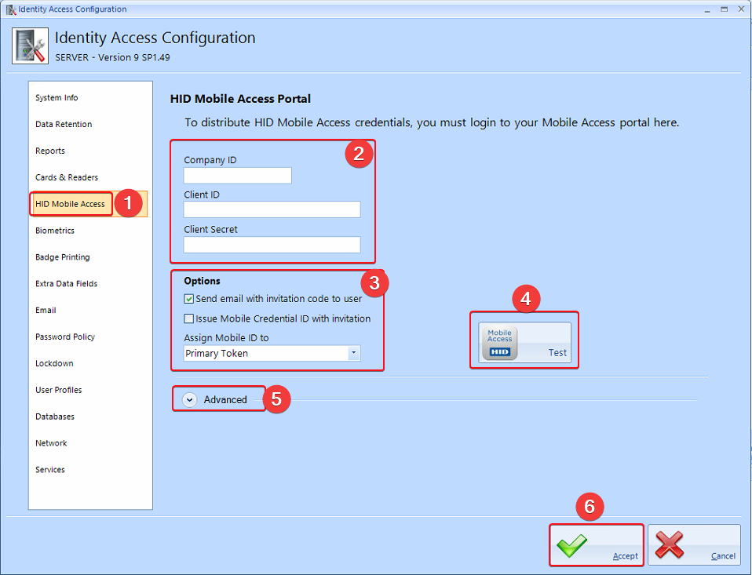This screenshot has height=575, width=752.
Task: Go to Reports settings
Action: point(50,151)
